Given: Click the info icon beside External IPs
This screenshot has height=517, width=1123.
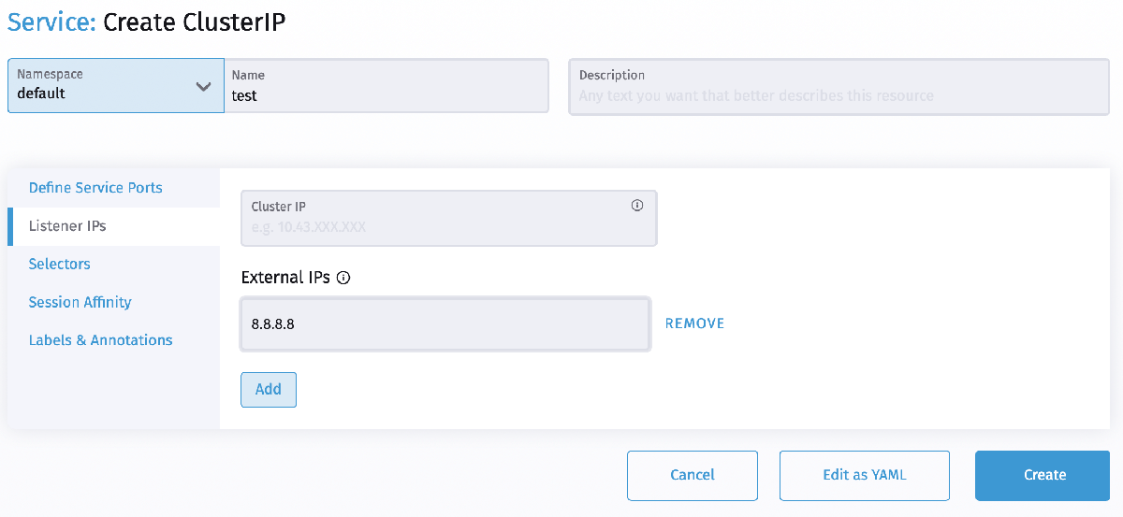Looking at the screenshot, I should pos(343,278).
